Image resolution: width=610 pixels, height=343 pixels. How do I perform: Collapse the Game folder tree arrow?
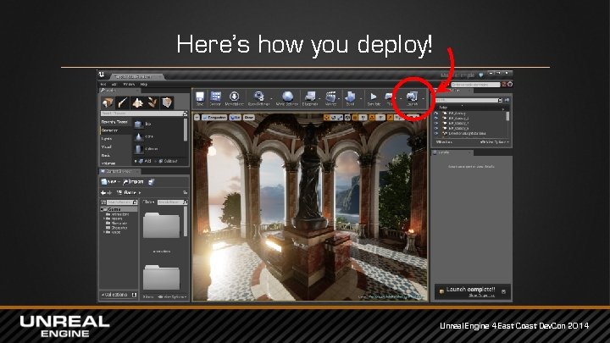(x=103, y=209)
